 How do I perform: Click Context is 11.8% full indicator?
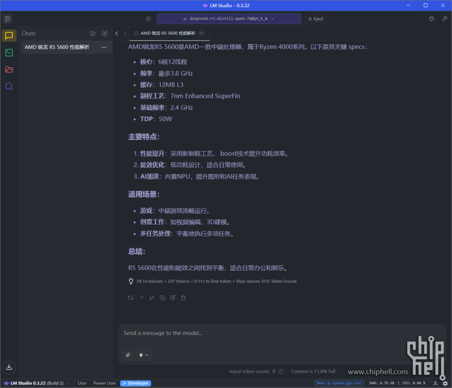point(313,371)
